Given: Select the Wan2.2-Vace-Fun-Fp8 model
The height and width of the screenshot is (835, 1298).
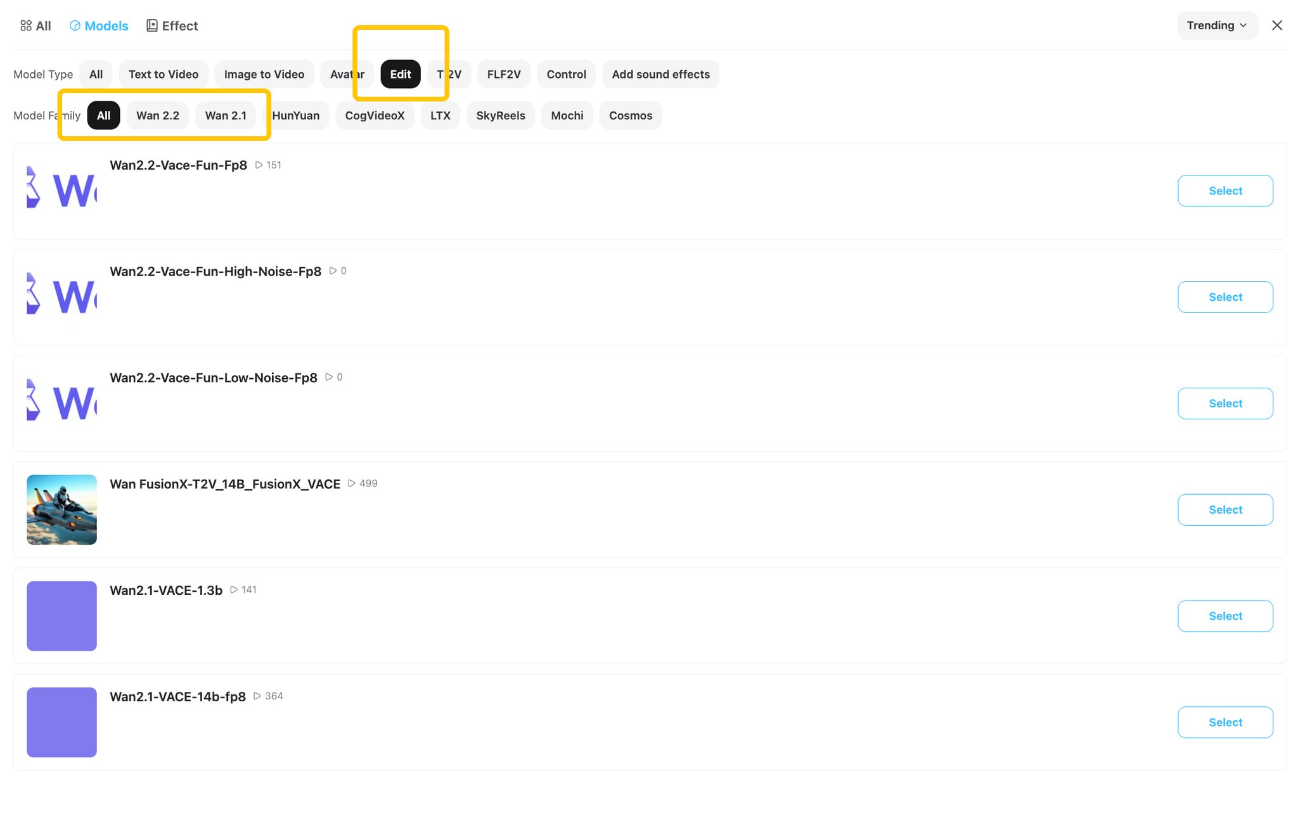Looking at the screenshot, I should tap(1225, 191).
